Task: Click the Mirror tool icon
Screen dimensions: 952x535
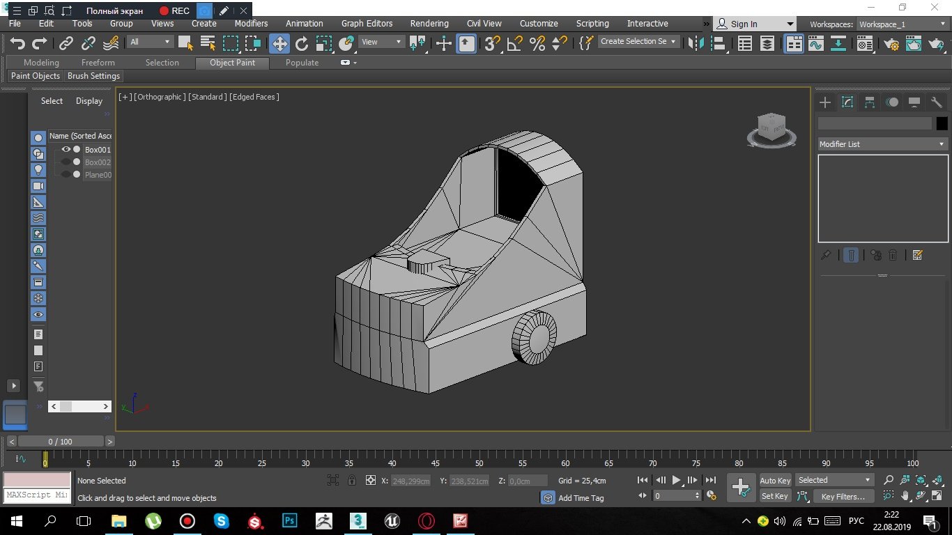Action: tap(696, 44)
